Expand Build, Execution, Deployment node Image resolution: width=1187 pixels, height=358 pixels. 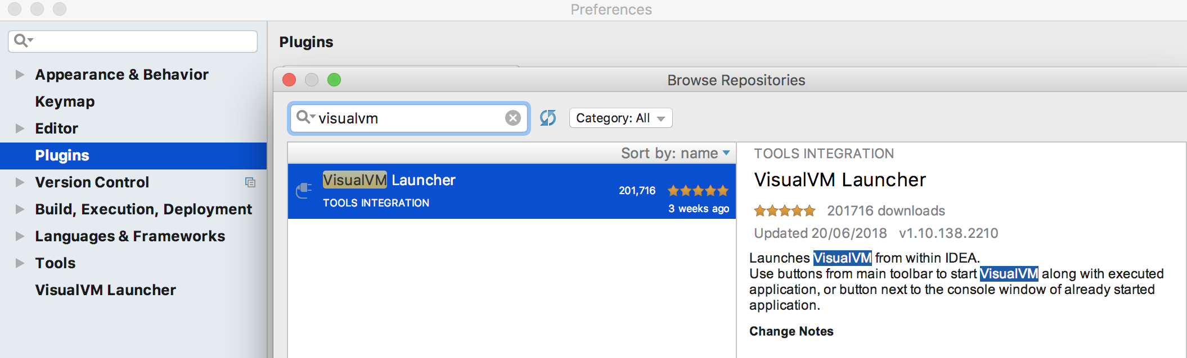[20, 209]
